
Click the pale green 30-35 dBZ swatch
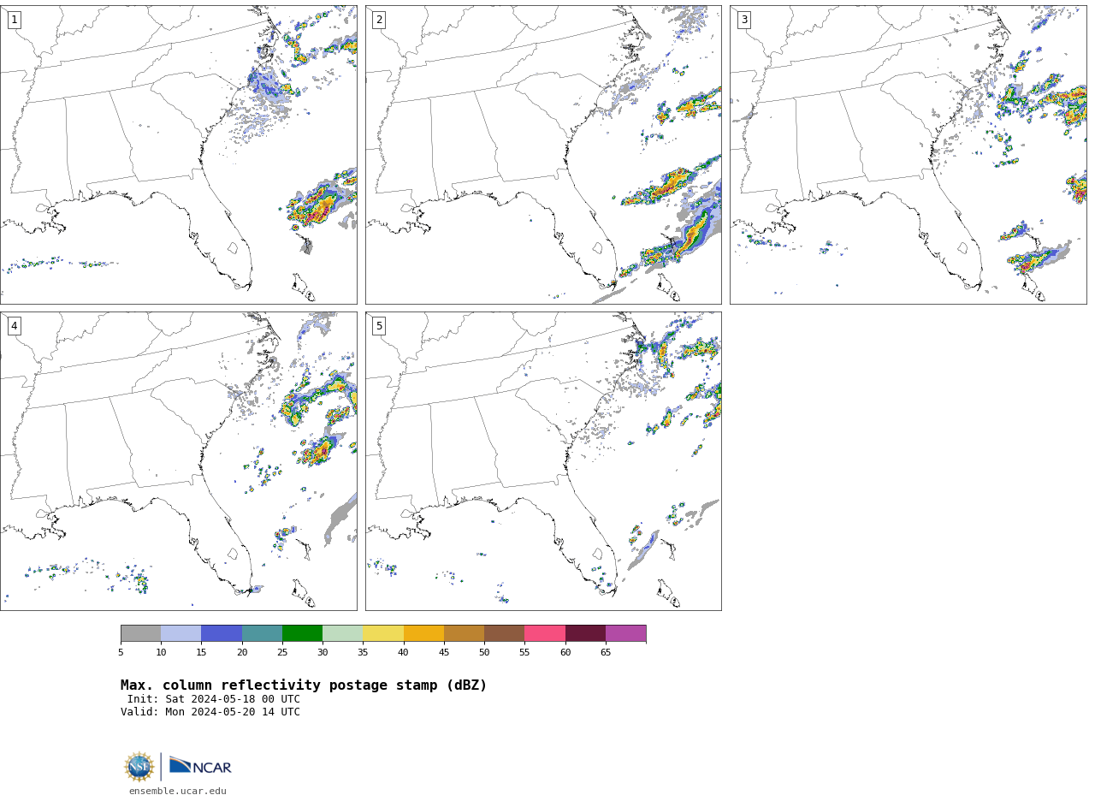[342, 633]
